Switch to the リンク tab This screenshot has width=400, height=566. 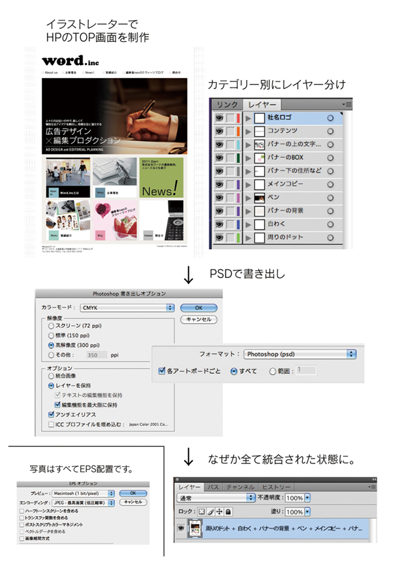[x=227, y=105]
